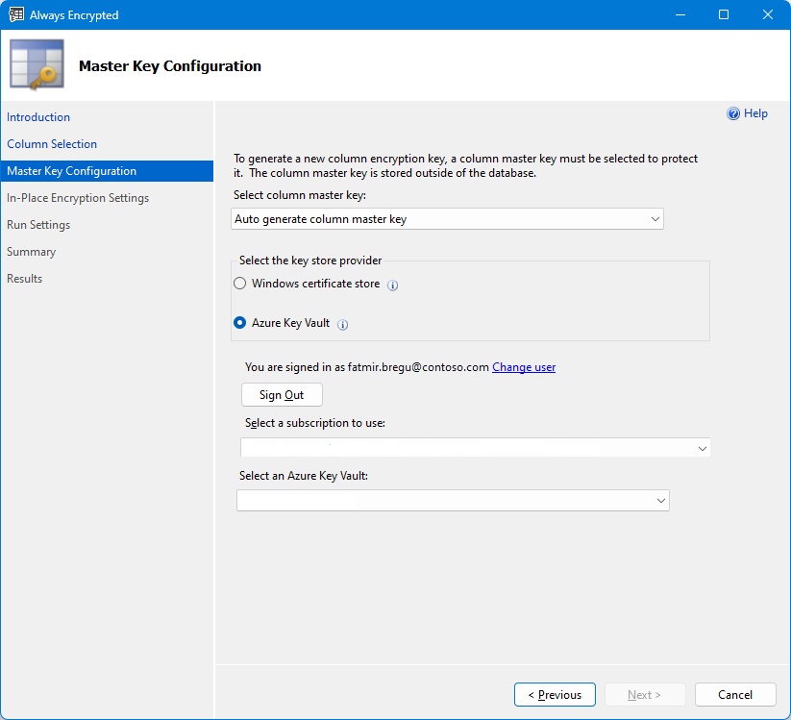Select the Azure Key Vault radio button

pyautogui.click(x=239, y=322)
